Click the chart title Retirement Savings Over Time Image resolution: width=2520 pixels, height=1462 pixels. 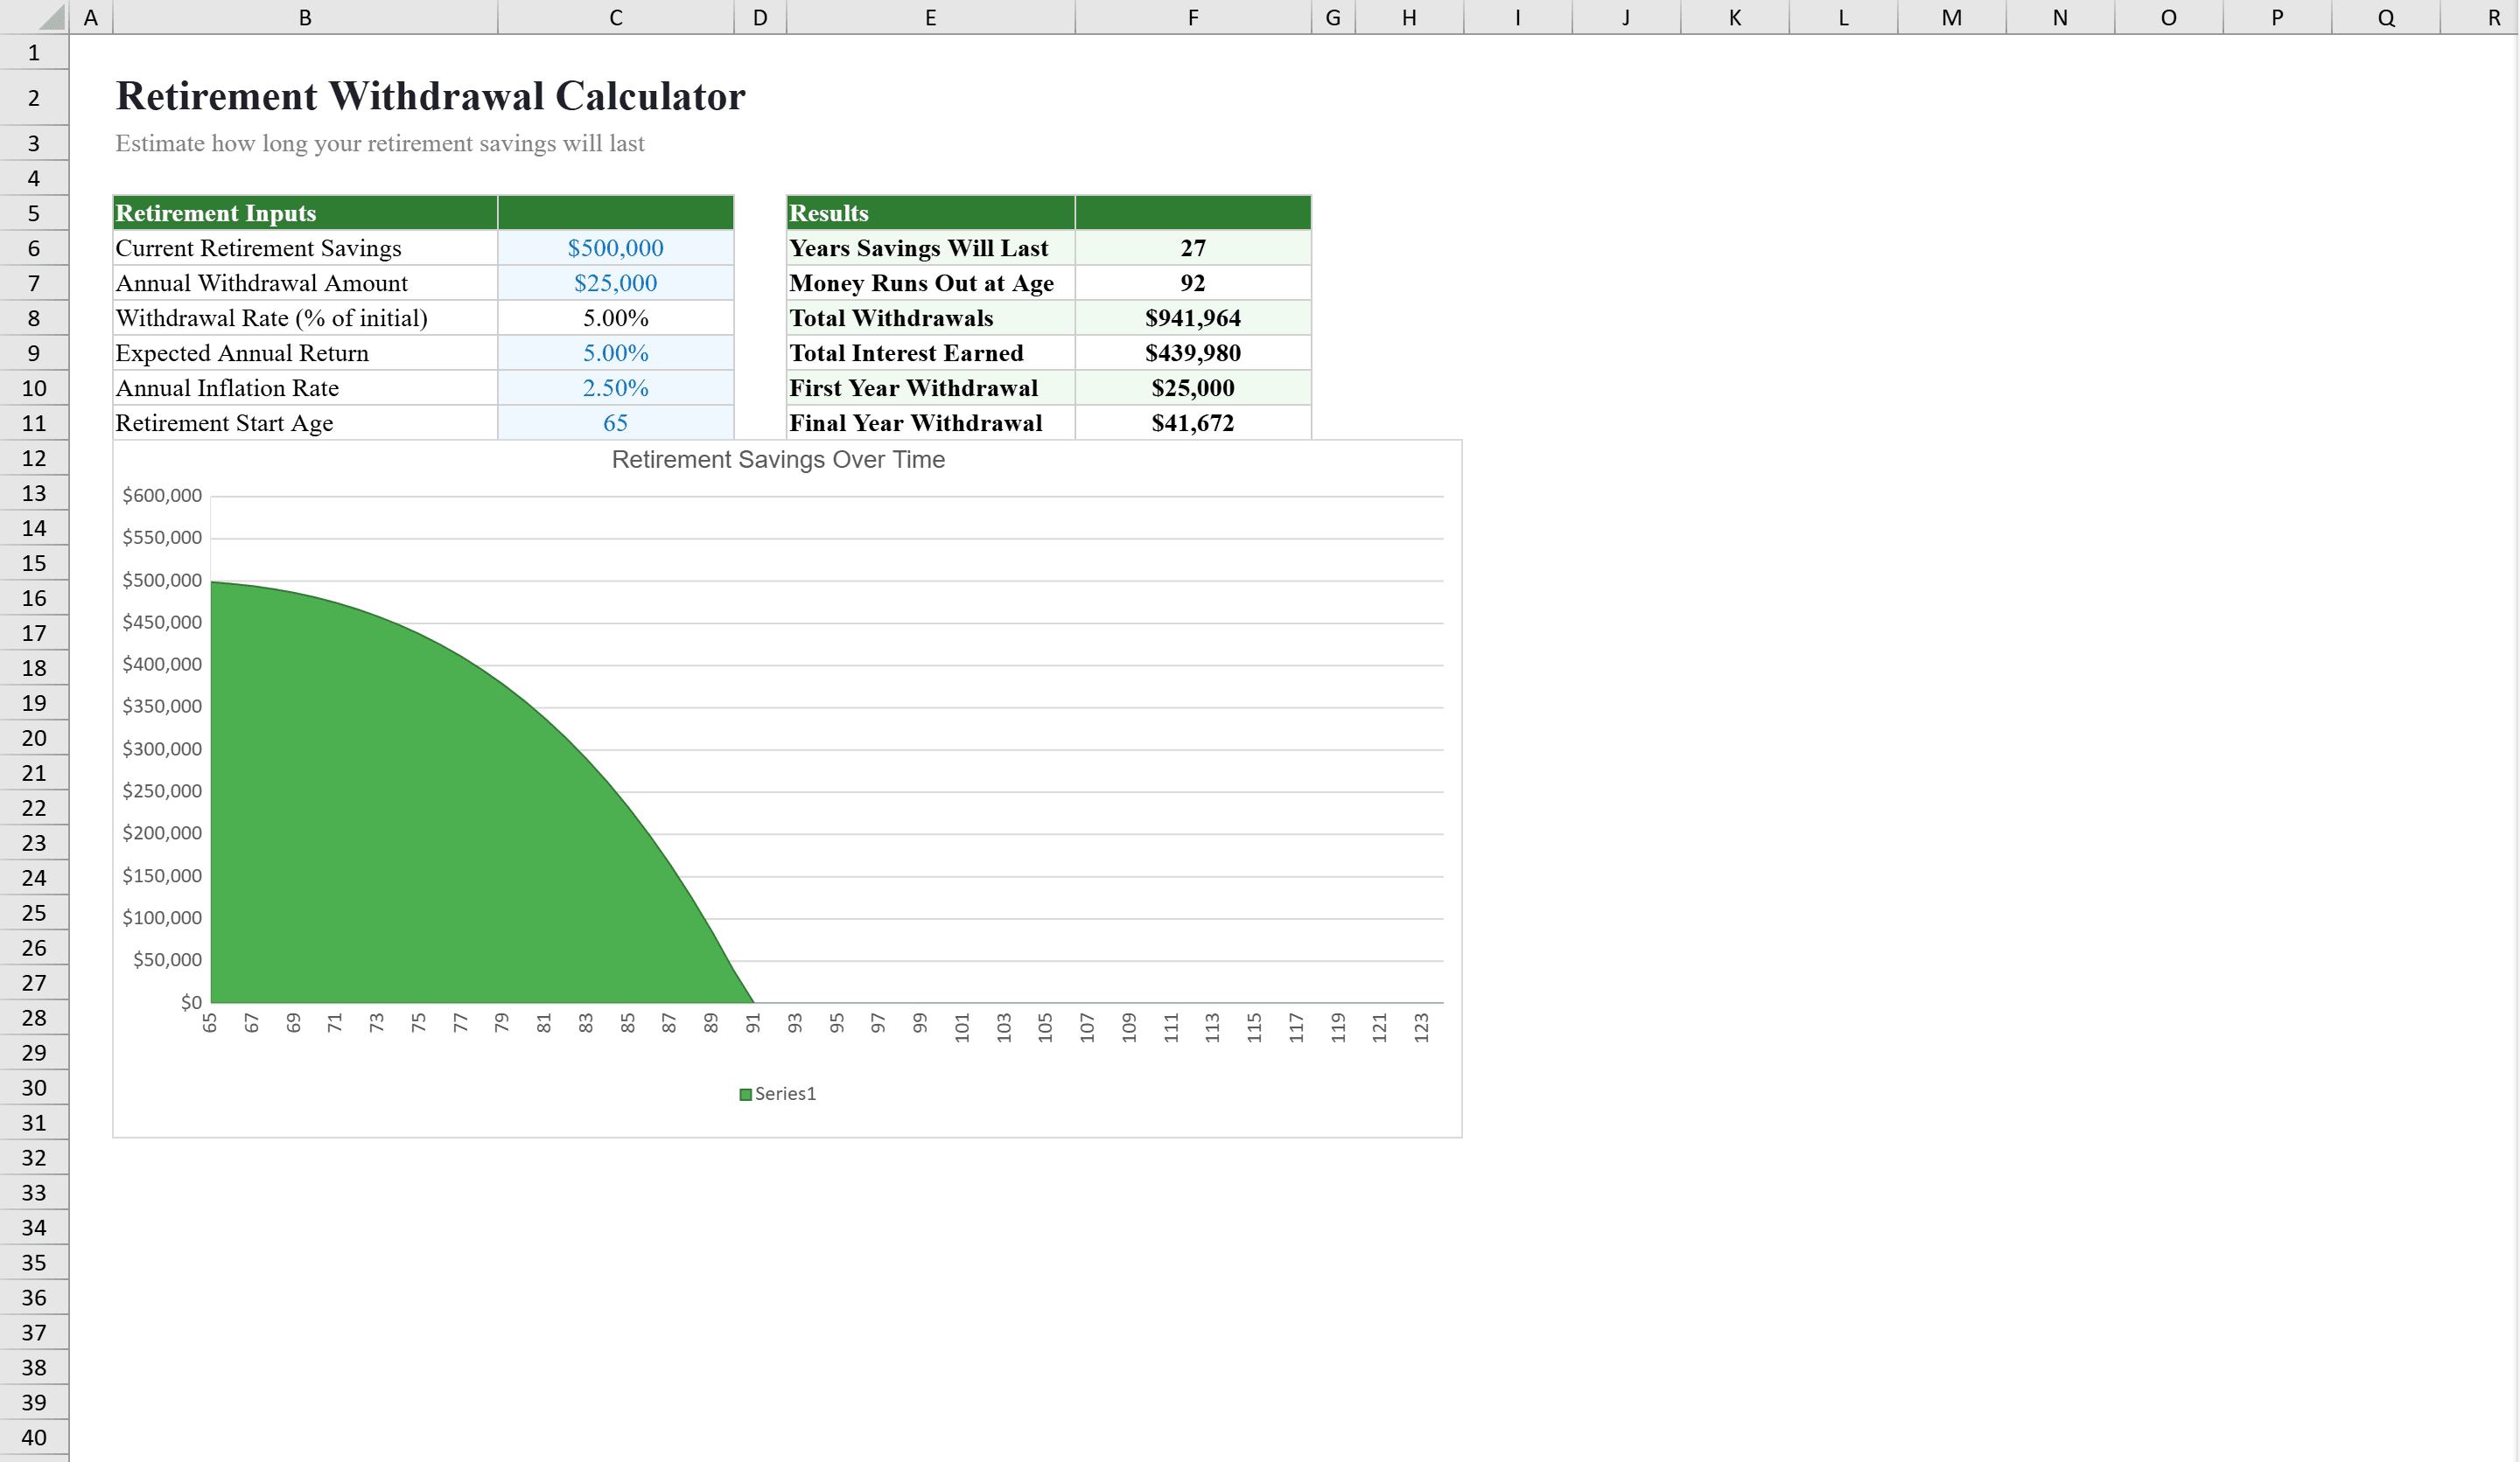tap(778, 460)
